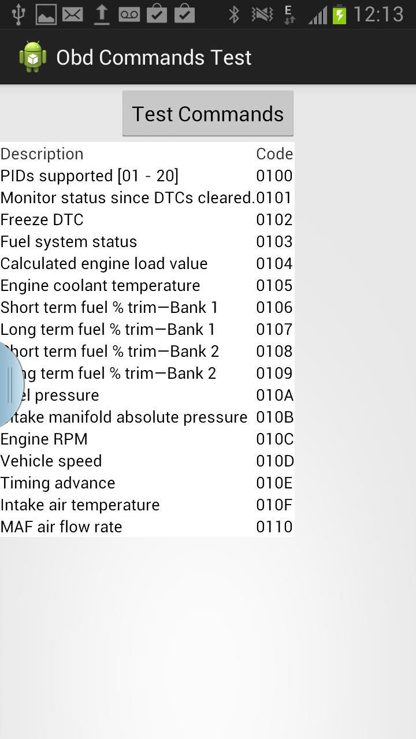Open the new email notification icon

72,14
